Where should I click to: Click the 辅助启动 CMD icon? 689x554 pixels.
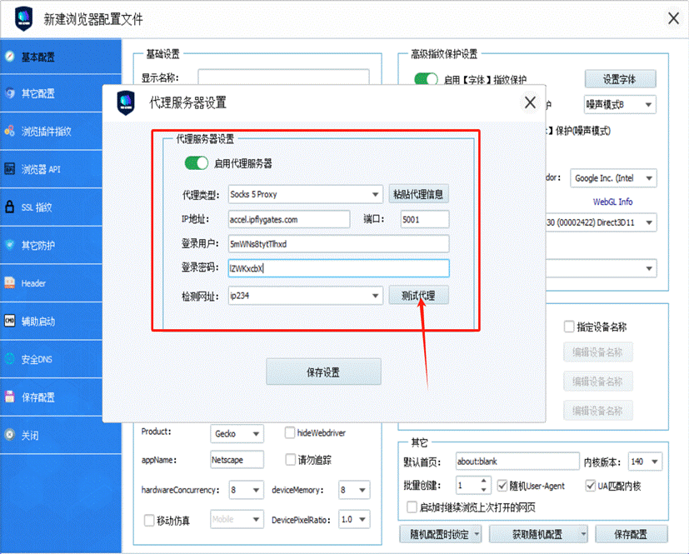10,321
